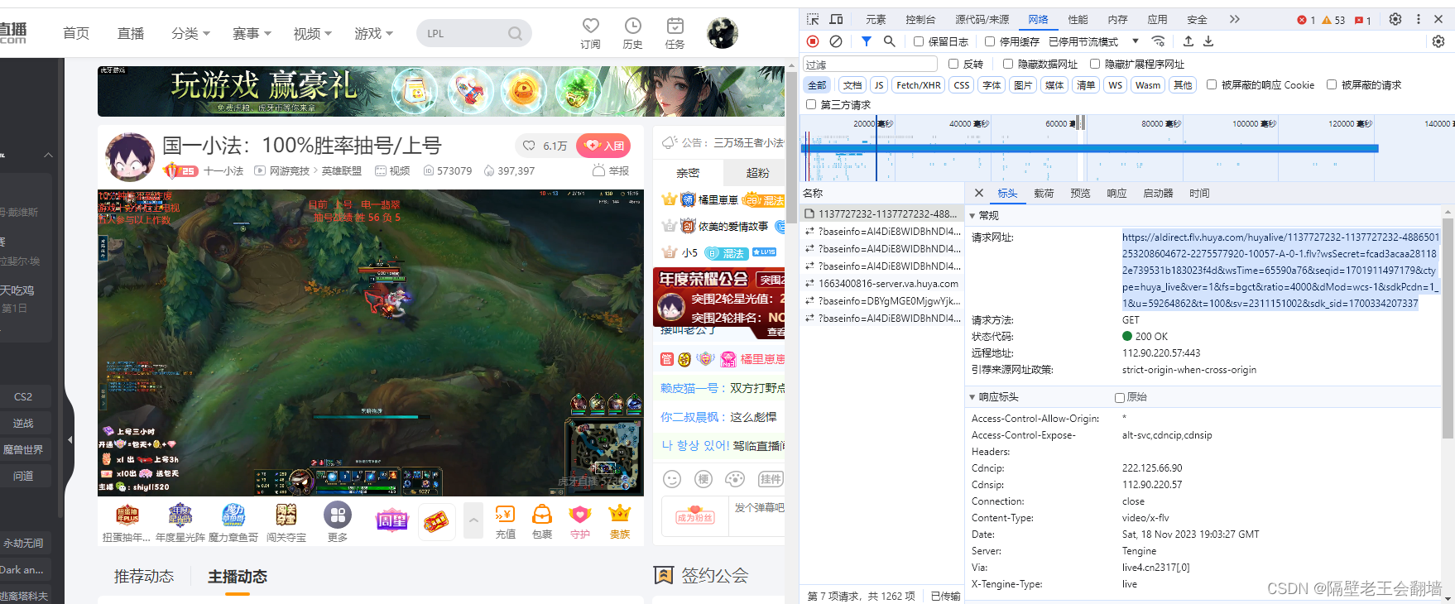Close the request details pane

click(979, 193)
